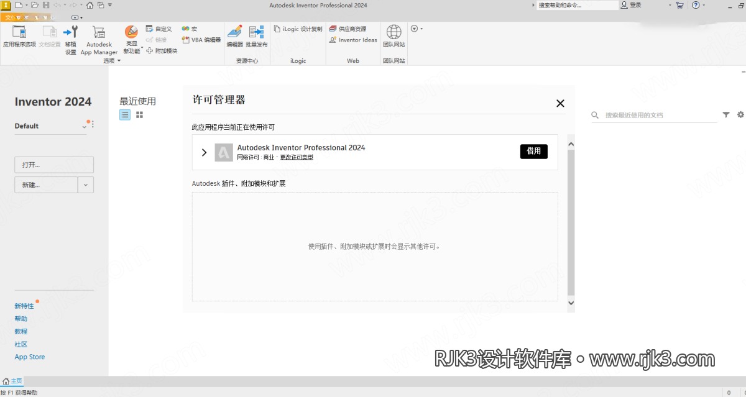The height and width of the screenshot is (397, 746).
Task: Click the New file icon in quick access toolbar
Action: pos(18,5)
